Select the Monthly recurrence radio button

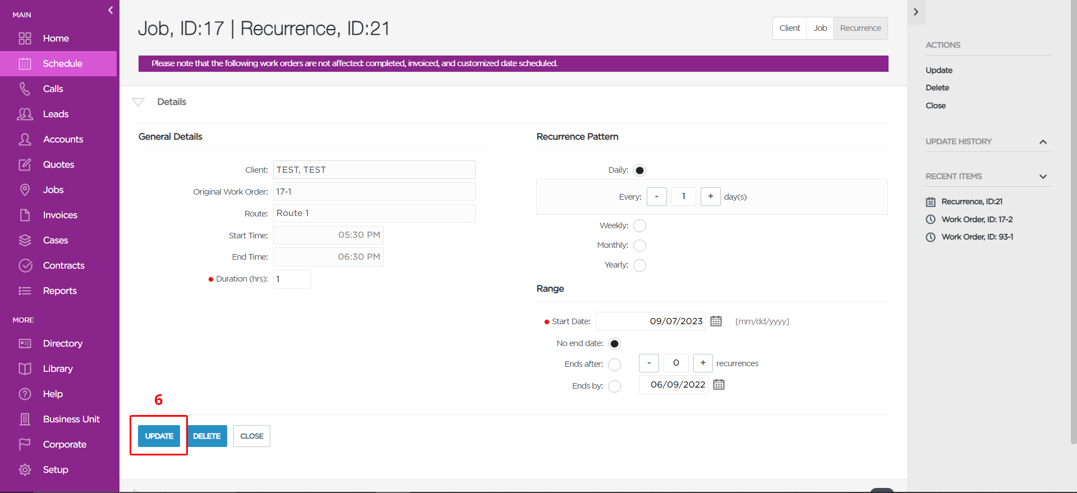(x=639, y=246)
